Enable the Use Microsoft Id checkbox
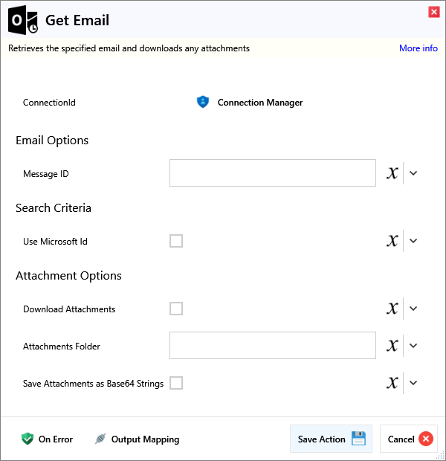Image resolution: width=446 pixels, height=461 pixels. pos(176,241)
